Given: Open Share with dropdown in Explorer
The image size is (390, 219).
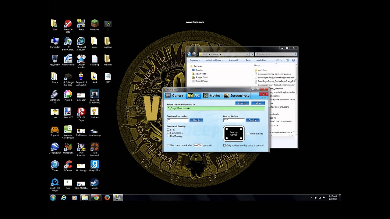Looking at the screenshot, I should pos(234,60).
